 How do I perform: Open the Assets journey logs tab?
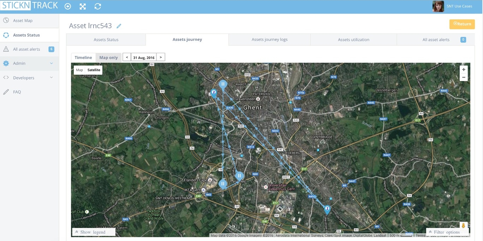(269, 39)
